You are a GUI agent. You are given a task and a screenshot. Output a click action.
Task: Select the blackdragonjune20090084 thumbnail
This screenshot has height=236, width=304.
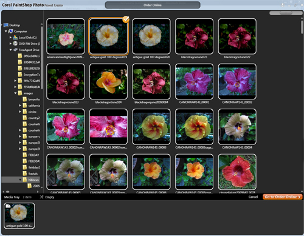click(151, 81)
